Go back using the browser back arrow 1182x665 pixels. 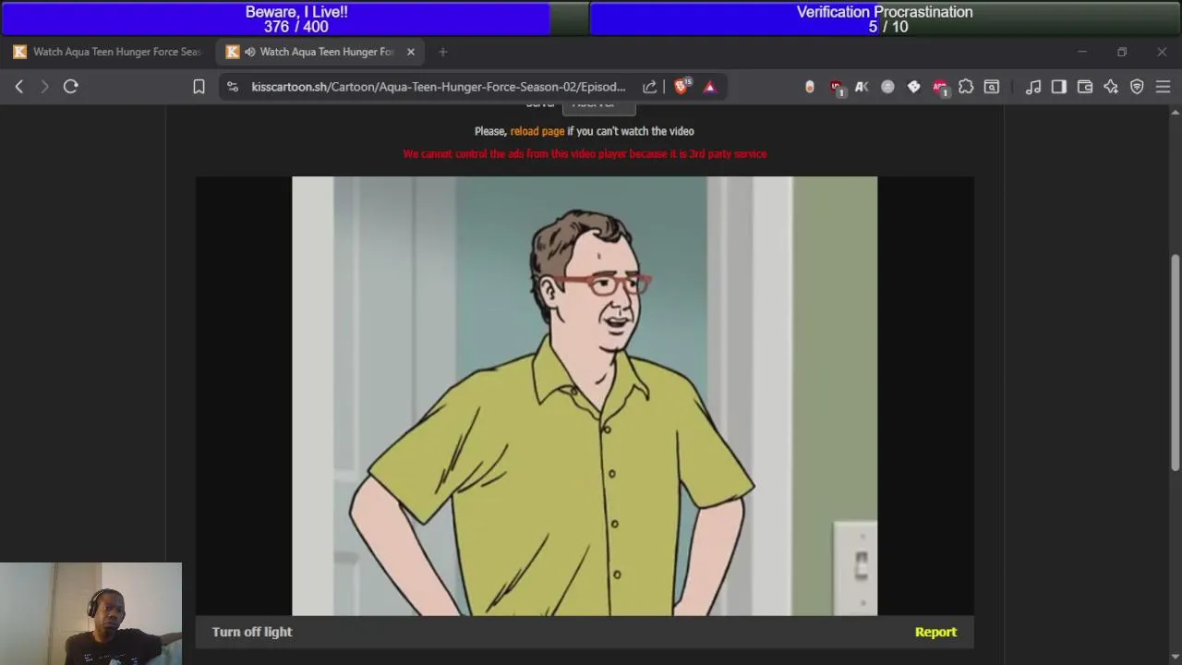[x=19, y=87]
